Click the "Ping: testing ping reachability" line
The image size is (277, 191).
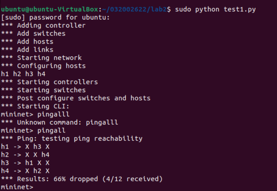[72, 139]
